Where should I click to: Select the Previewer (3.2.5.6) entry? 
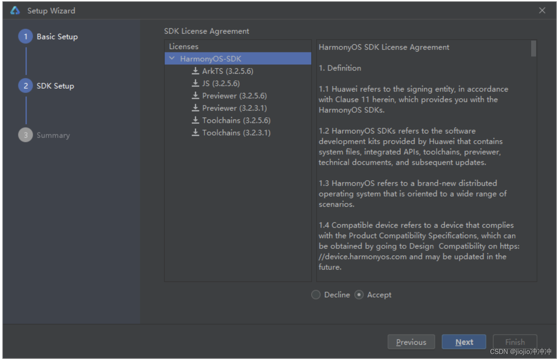click(235, 95)
